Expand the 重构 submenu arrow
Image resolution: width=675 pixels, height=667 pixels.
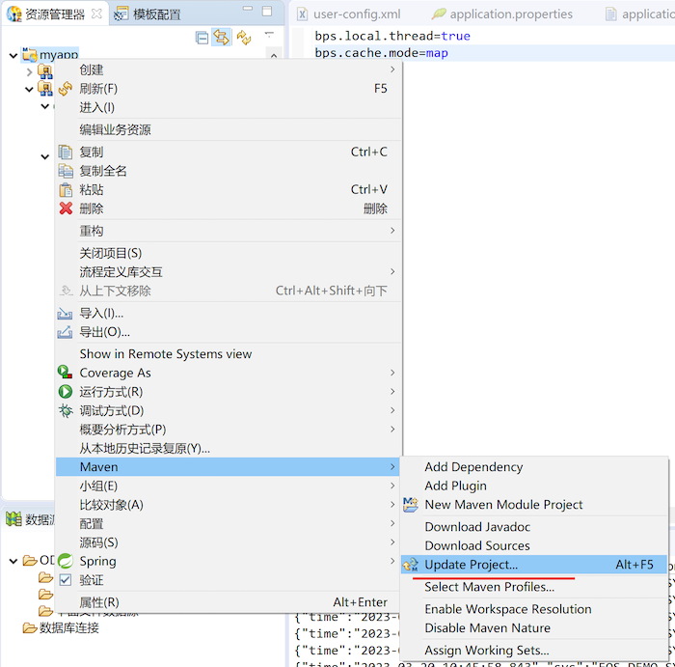click(391, 231)
